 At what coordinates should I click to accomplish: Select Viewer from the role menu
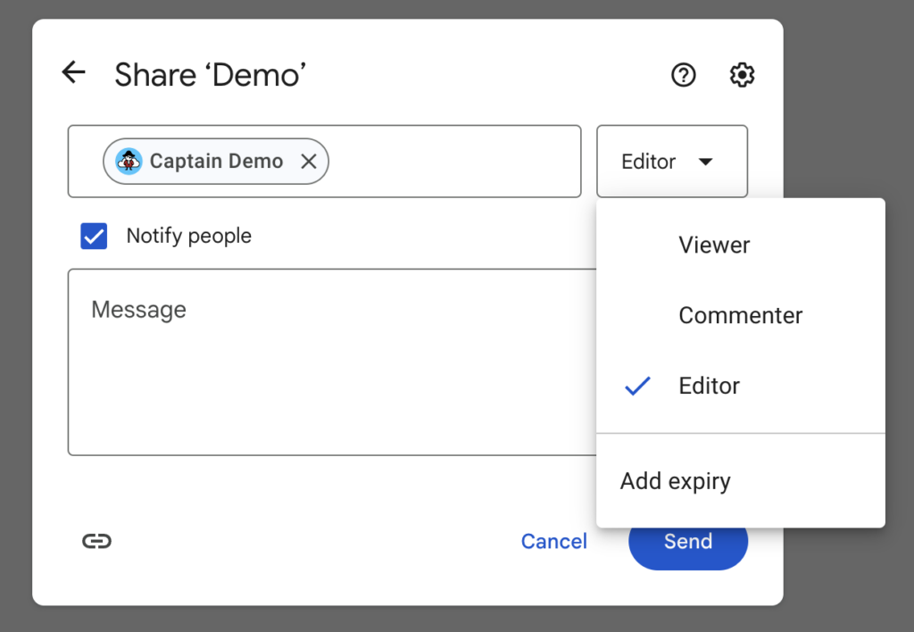[713, 245]
